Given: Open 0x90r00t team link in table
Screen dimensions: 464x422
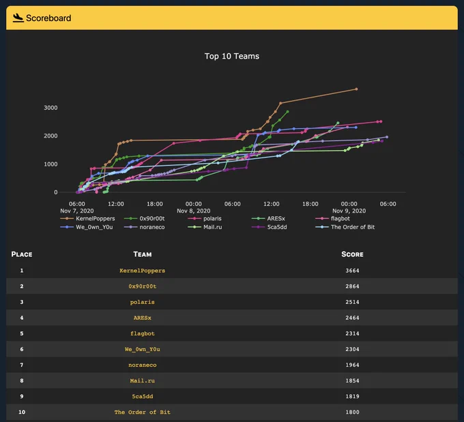Looking at the screenshot, I should click(x=143, y=286).
